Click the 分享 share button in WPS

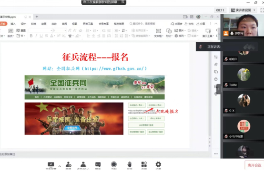[x=201, y=24]
